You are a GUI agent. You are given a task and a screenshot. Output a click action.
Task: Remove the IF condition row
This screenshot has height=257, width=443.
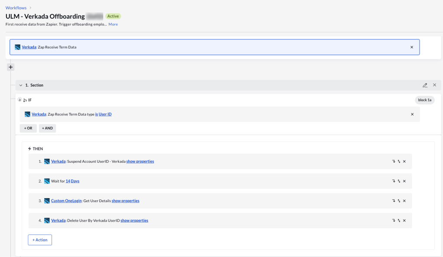pos(412,114)
